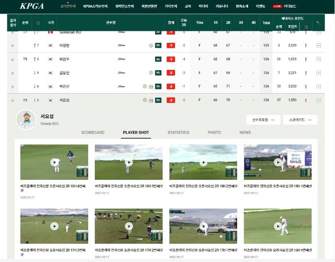Expand details dropdown for 이정환 row
Image resolution: width=335 pixels, height=262 pixels.
(318, 46)
